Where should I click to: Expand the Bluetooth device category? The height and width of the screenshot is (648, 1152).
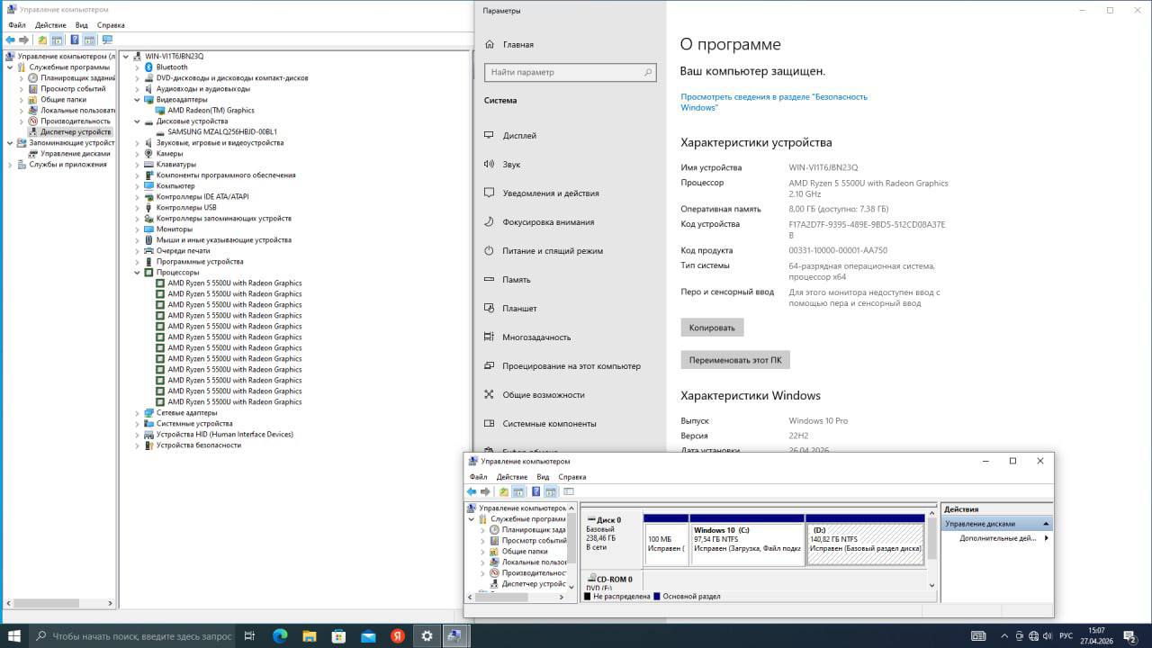(x=138, y=67)
